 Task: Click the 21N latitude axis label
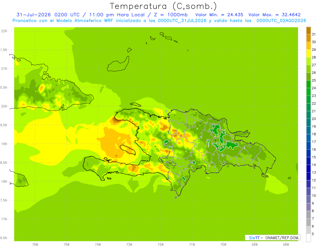coord(5,68)
